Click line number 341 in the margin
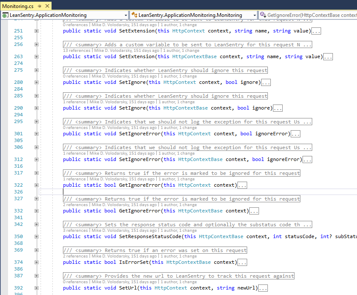 pos(18,217)
